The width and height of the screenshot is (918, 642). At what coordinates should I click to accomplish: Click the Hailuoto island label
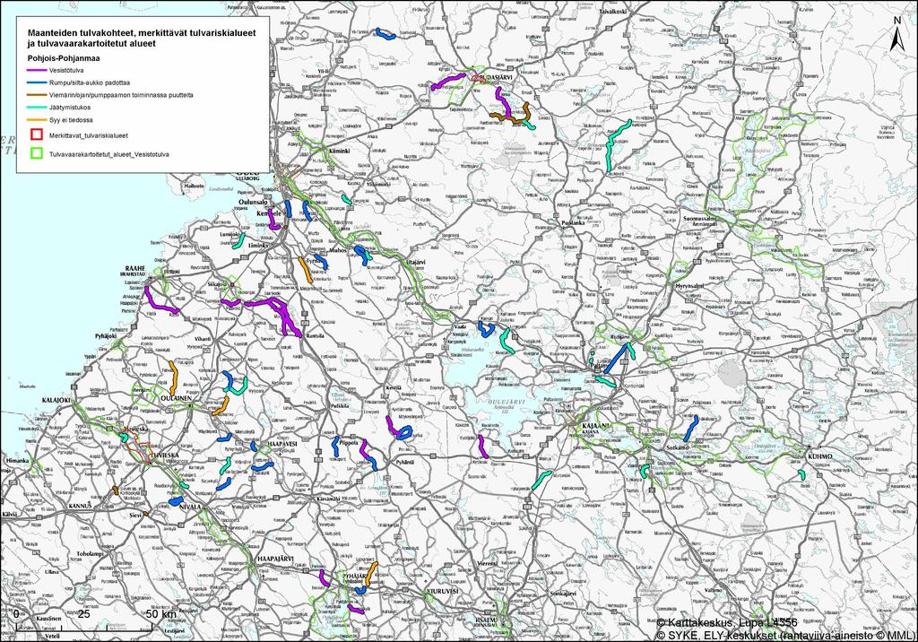pyautogui.click(x=194, y=185)
